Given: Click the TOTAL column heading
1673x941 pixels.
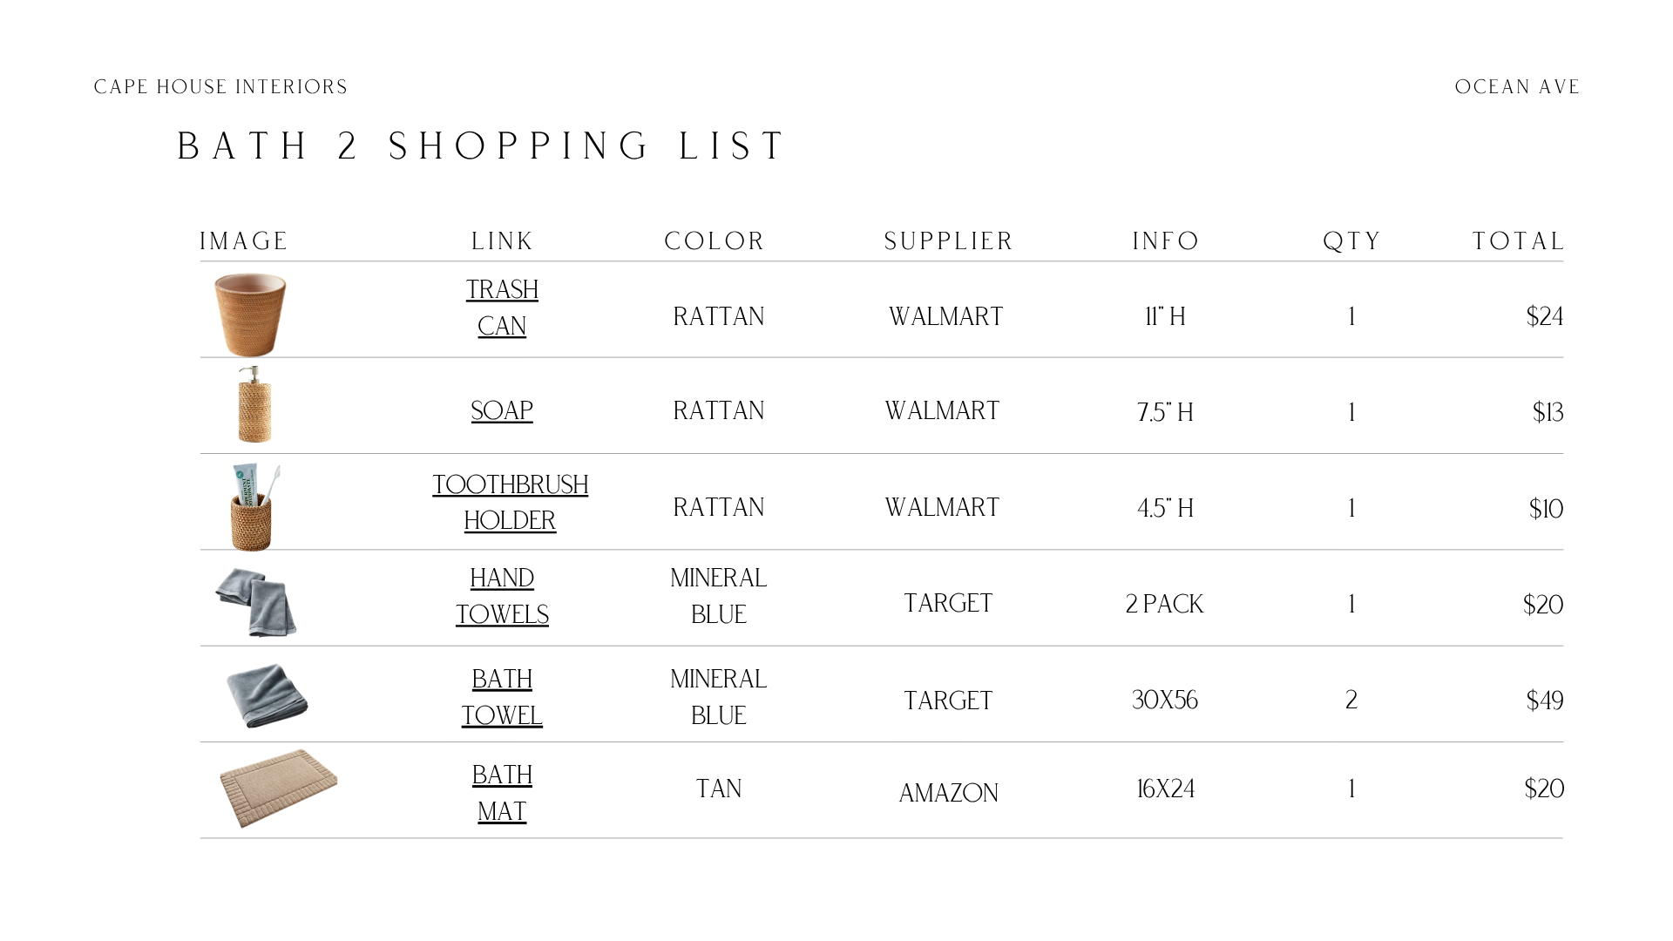Looking at the screenshot, I should (x=1518, y=241).
